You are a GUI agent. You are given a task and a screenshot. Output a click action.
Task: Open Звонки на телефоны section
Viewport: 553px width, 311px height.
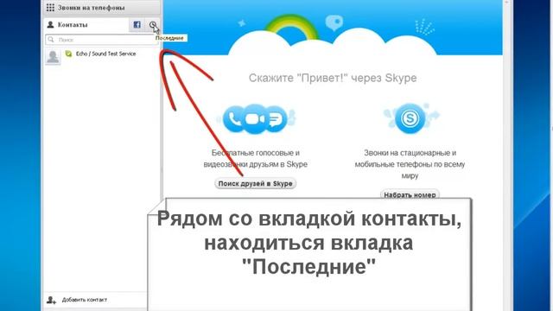click(x=102, y=8)
